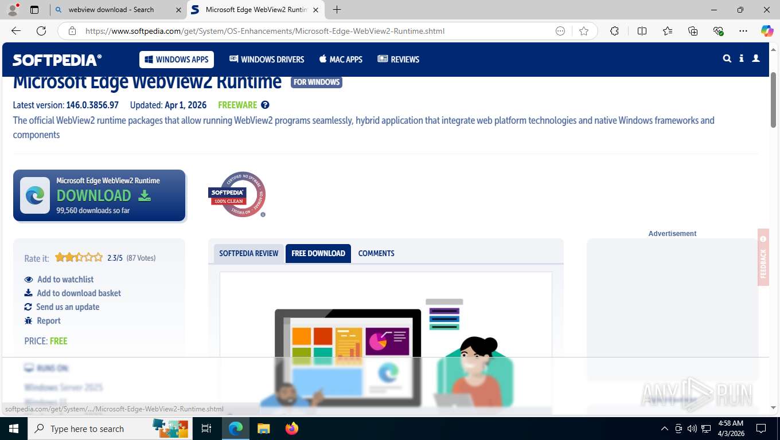Click the (87 Votes) text
Image resolution: width=780 pixels, height=440 pixels.
point(141,258)
